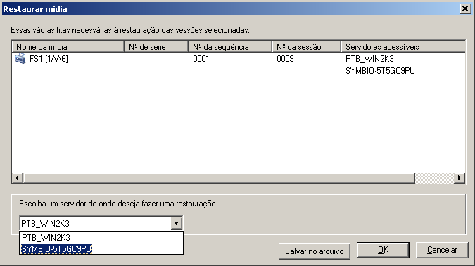Close the Restaurar mídia dialog

coord(465,8)
